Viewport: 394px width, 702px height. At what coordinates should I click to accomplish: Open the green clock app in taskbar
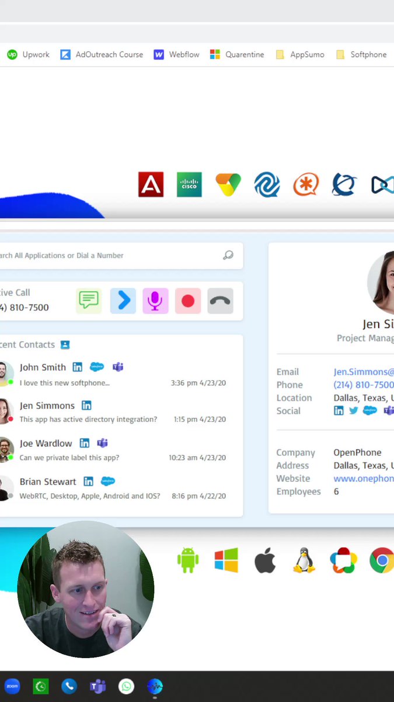click(40, 686)
